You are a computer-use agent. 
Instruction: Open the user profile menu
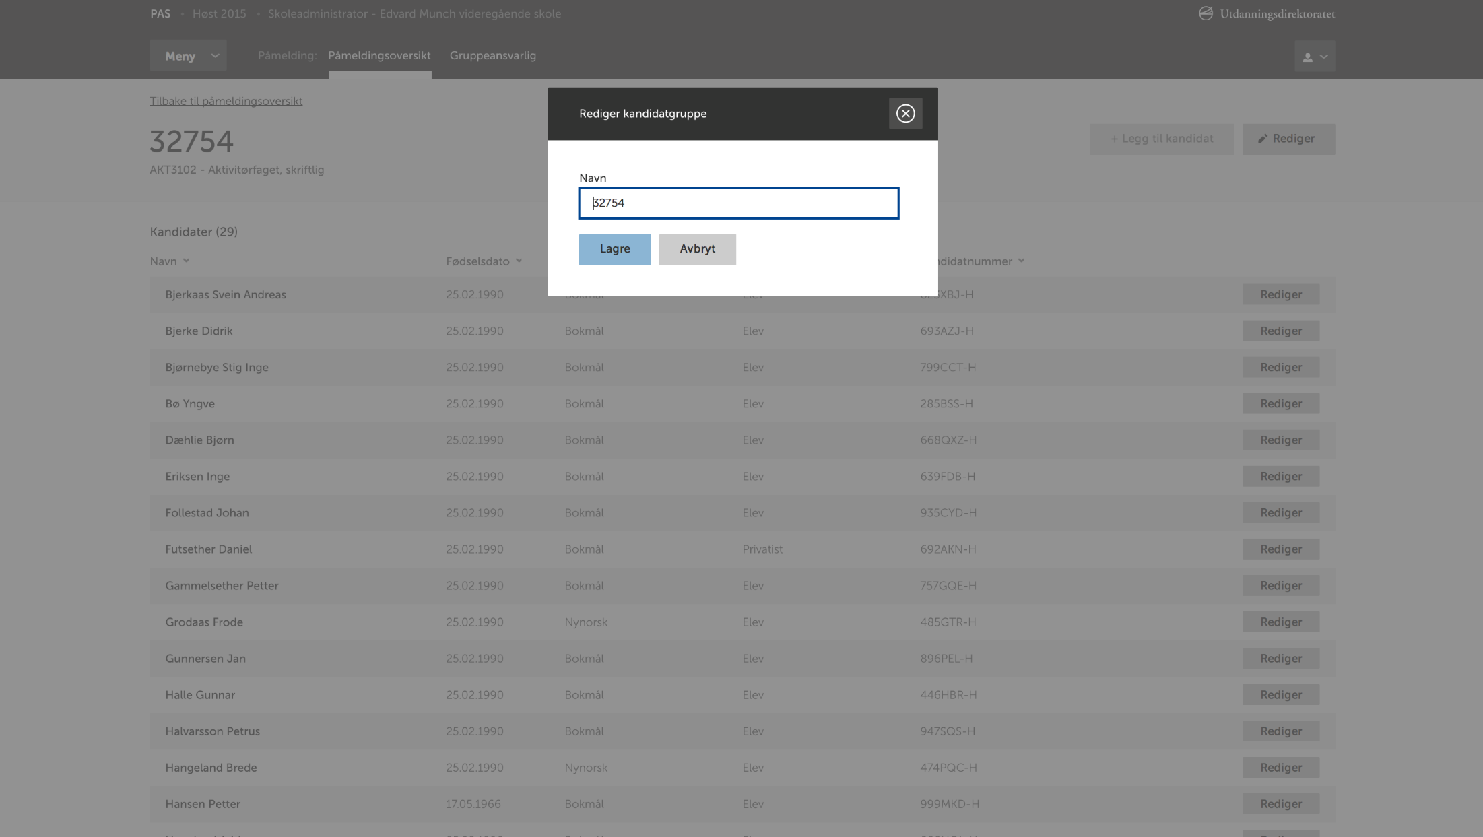(1314, 57)
